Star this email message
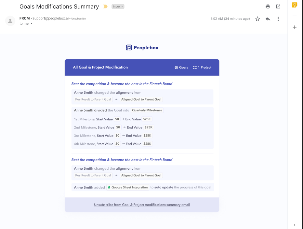 (257, 19)
